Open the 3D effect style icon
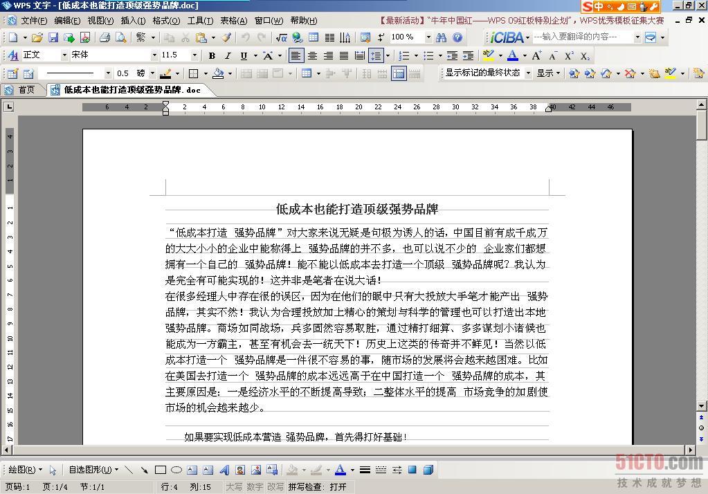Viewport: 708px width, 494px height. (x=428, y=470)
